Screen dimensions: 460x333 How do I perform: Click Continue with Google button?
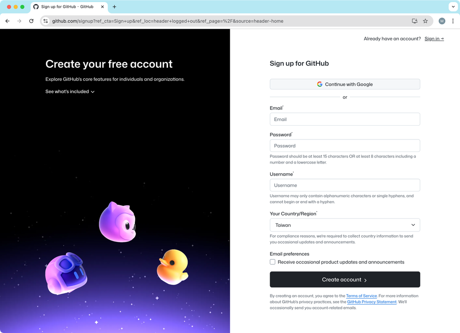tap(345, 84)
